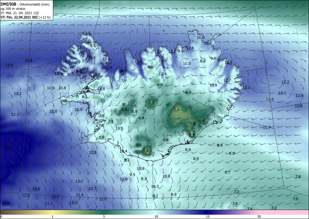This screenshot has height=219, width=309.
Task: Click the map value 14.6
Action: click(6, 204)
